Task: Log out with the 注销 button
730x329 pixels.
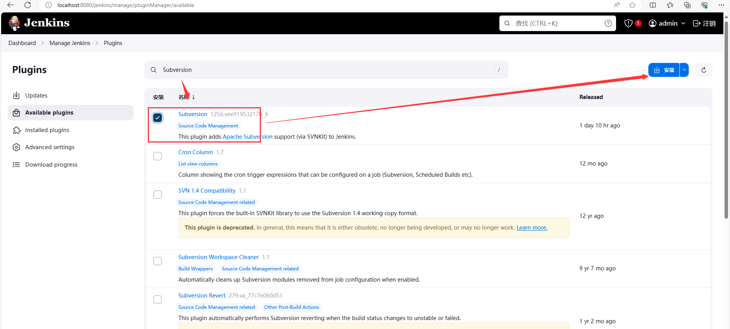Action: point(704,23)
